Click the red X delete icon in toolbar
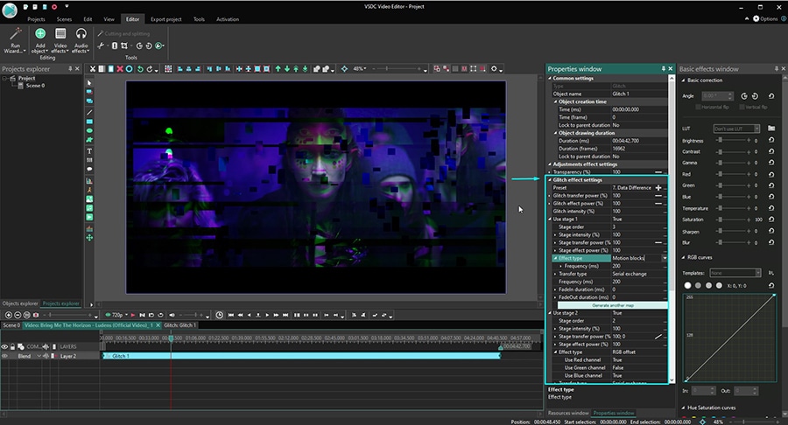 tap(120, 69)
